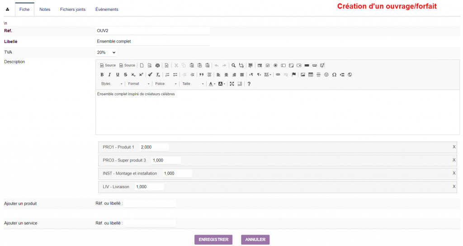Screen dimensions: 463x246
Task: Click the ANNULER button
Action: click(x=255, y=240)
